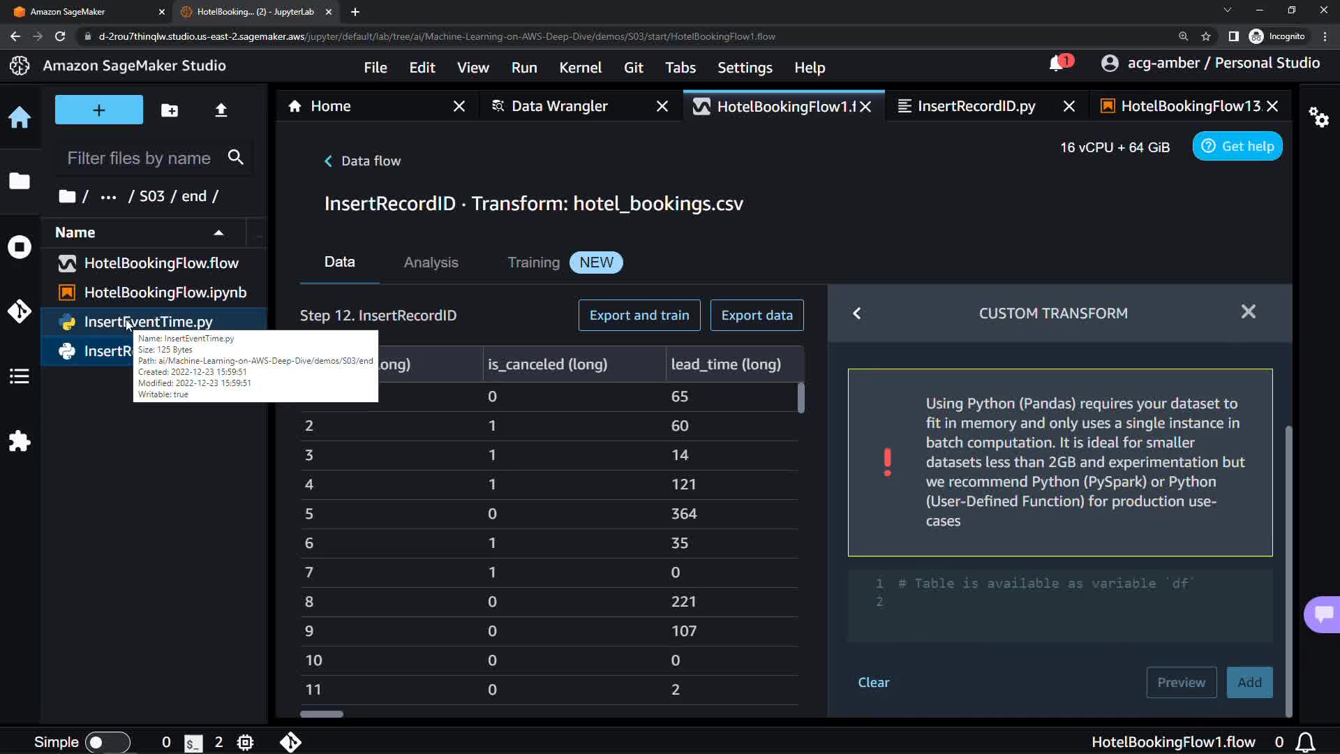Click the Filter files by name field

140,158
